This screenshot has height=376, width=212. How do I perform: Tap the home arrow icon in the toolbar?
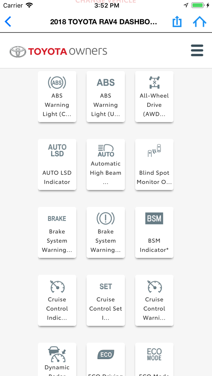(200, 21)
